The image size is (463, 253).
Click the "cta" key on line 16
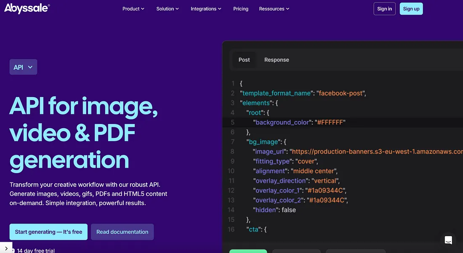tap(253, 229)
